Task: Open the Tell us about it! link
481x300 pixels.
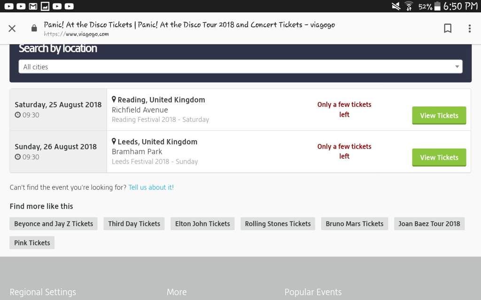Action: 151,187
